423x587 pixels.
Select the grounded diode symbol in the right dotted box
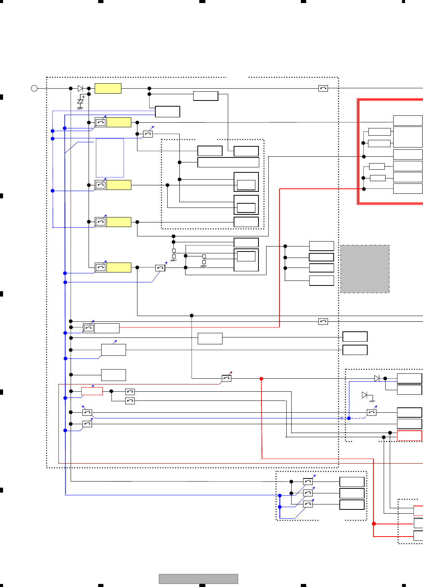pos(368,397)
